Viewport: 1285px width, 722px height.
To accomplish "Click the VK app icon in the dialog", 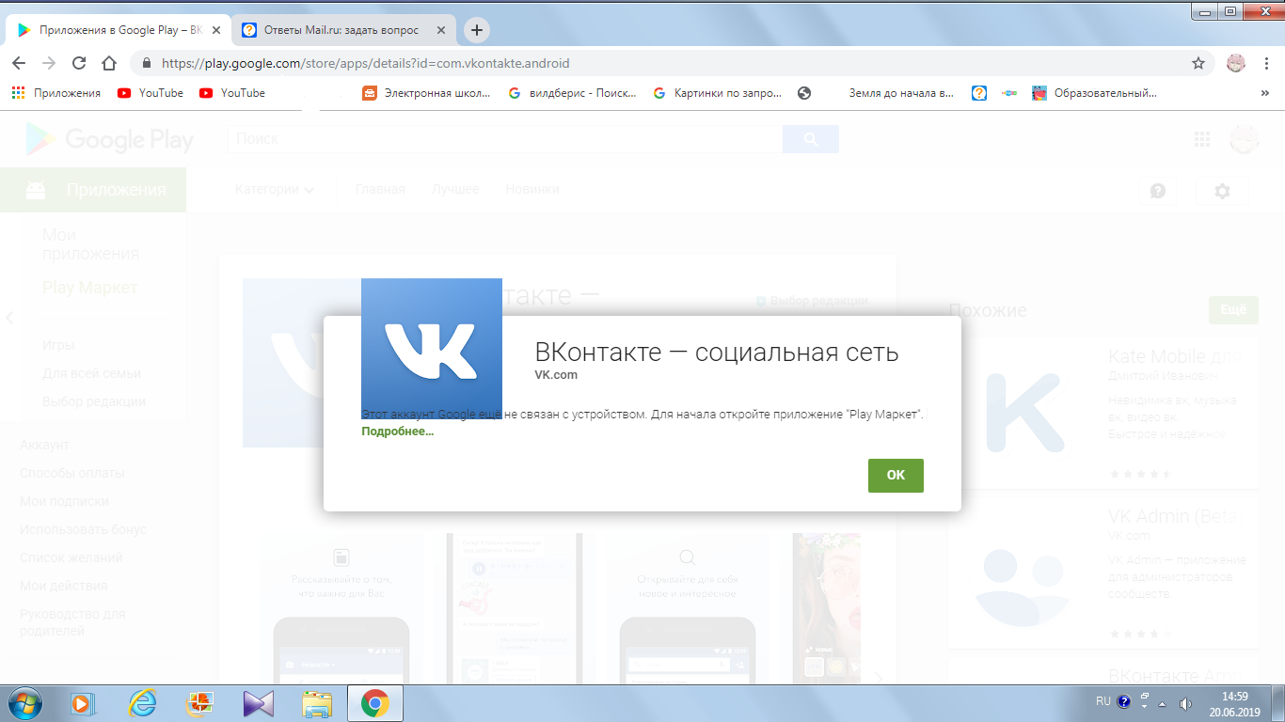I will (x=432, y=348).
